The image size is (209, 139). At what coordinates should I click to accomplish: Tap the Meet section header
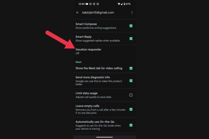click(x=78, y=62)
